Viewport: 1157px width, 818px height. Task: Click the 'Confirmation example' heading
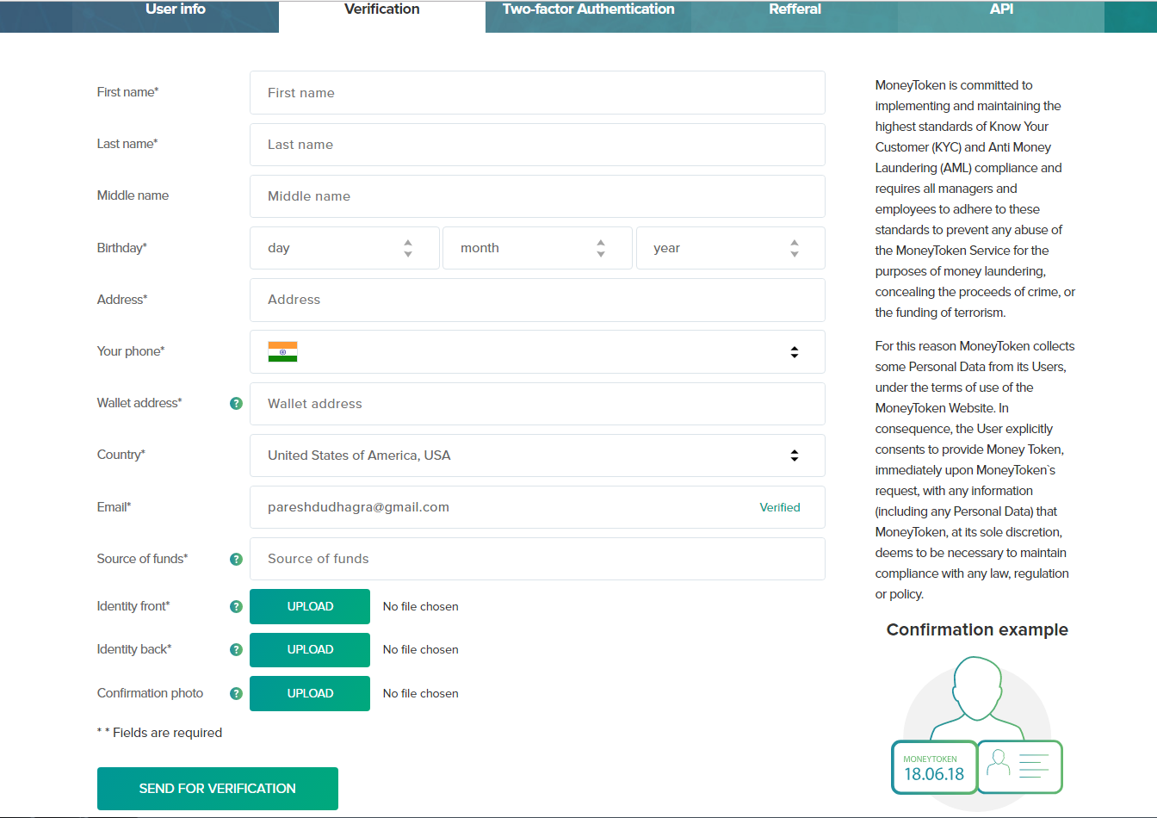pyautogui.click(x=977, y=629)
